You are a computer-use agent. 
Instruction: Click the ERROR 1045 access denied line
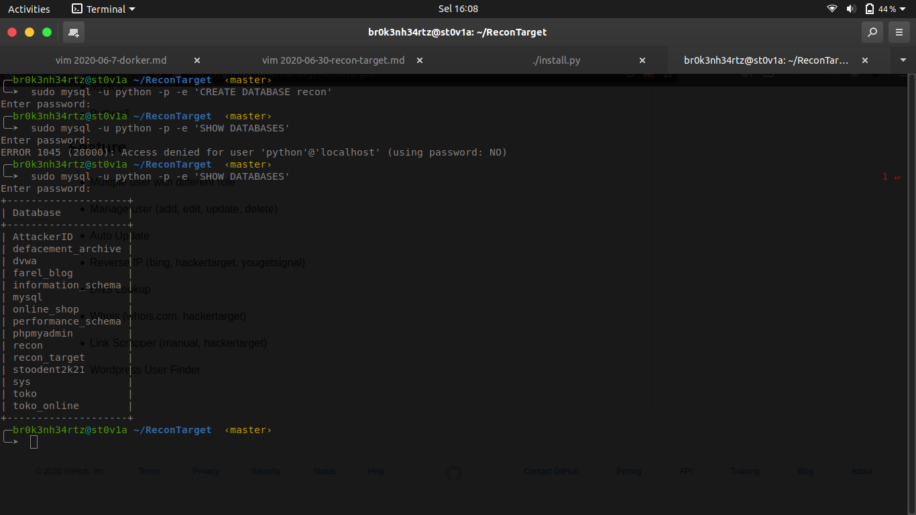(253, 152)
